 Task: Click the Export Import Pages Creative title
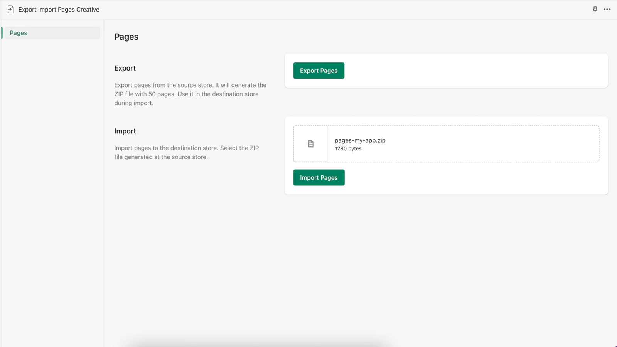coord(59,10)
